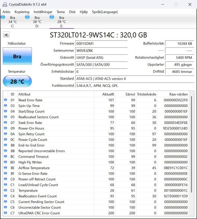Open the Språk(Language) menu

coord(105,12)
